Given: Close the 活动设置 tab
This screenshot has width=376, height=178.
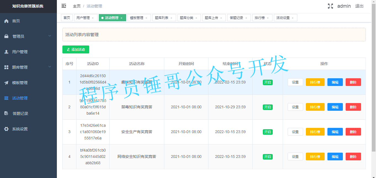Looking at the screenshot, I should point(293,18).
